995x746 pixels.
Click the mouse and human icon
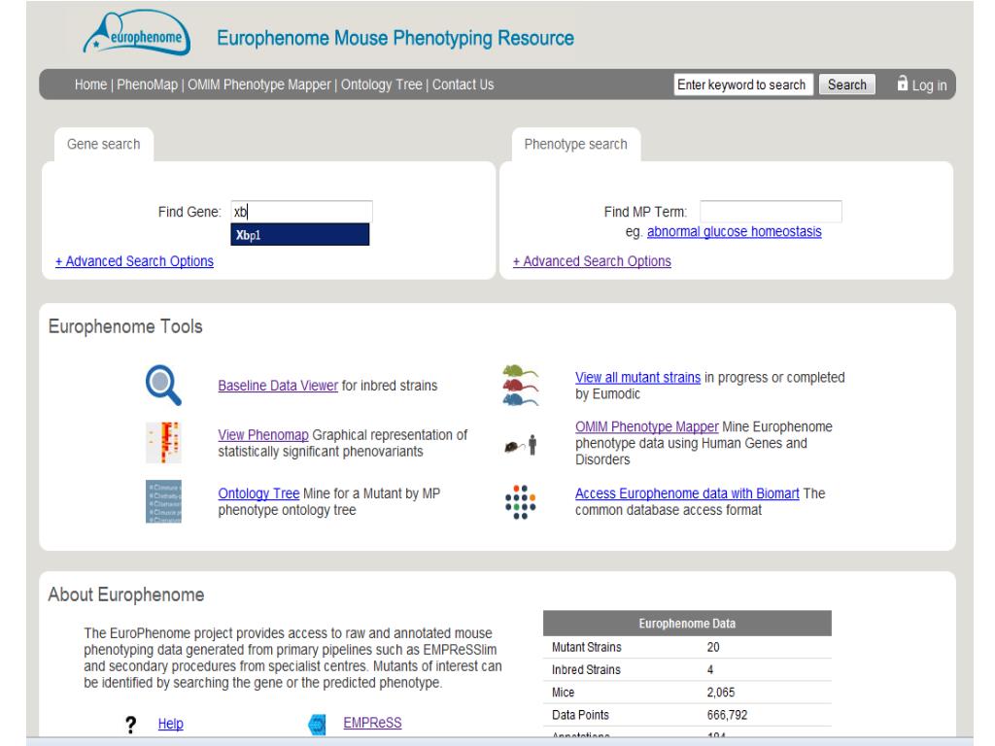pos(521,445)
